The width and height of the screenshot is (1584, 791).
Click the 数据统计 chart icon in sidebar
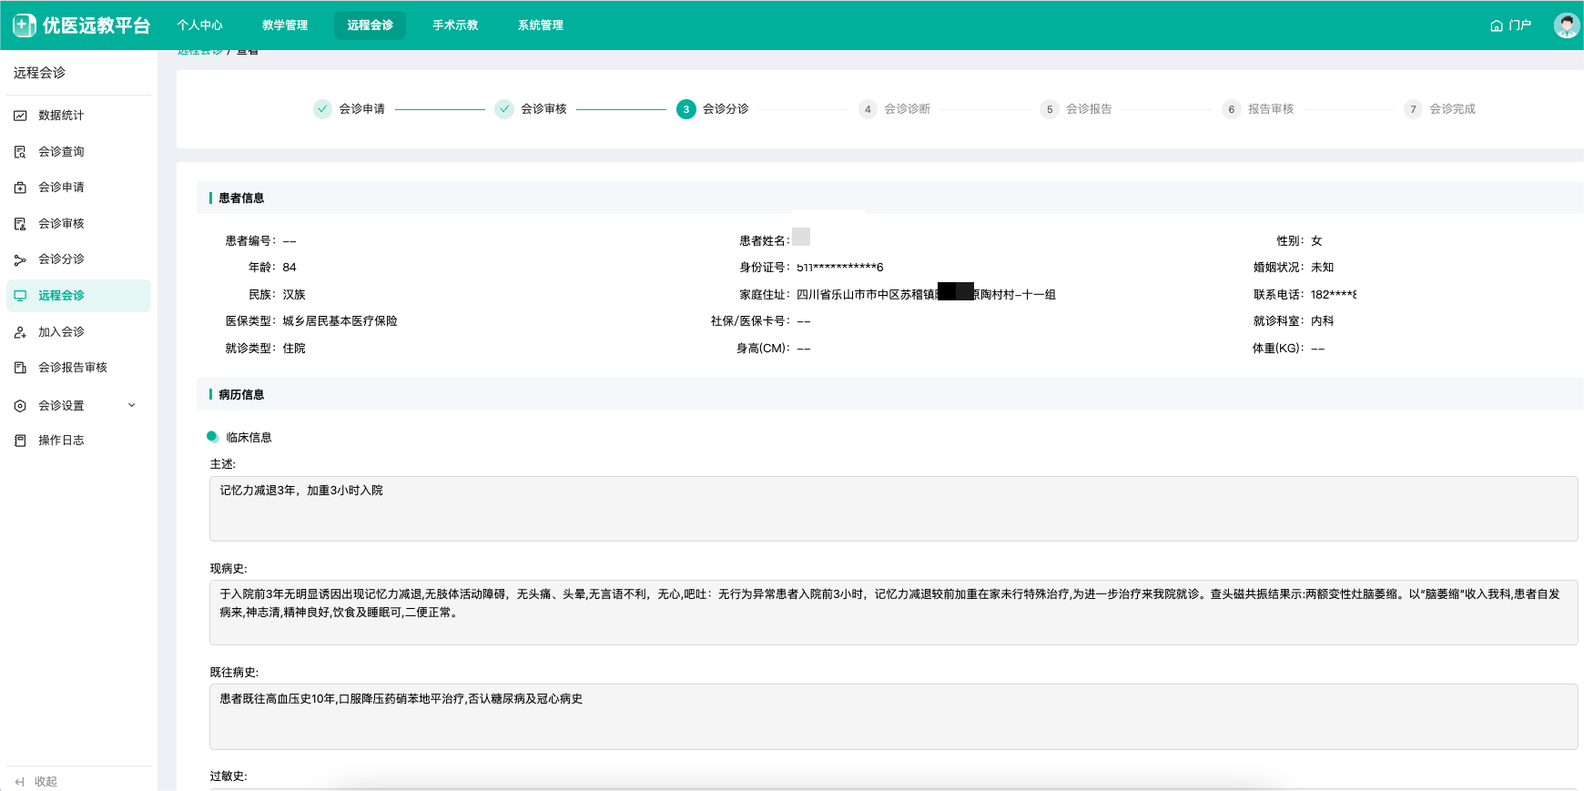coord(20,116)
